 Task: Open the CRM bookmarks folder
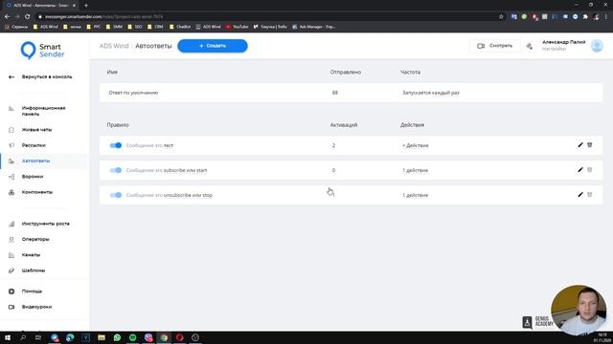[155, 27]
